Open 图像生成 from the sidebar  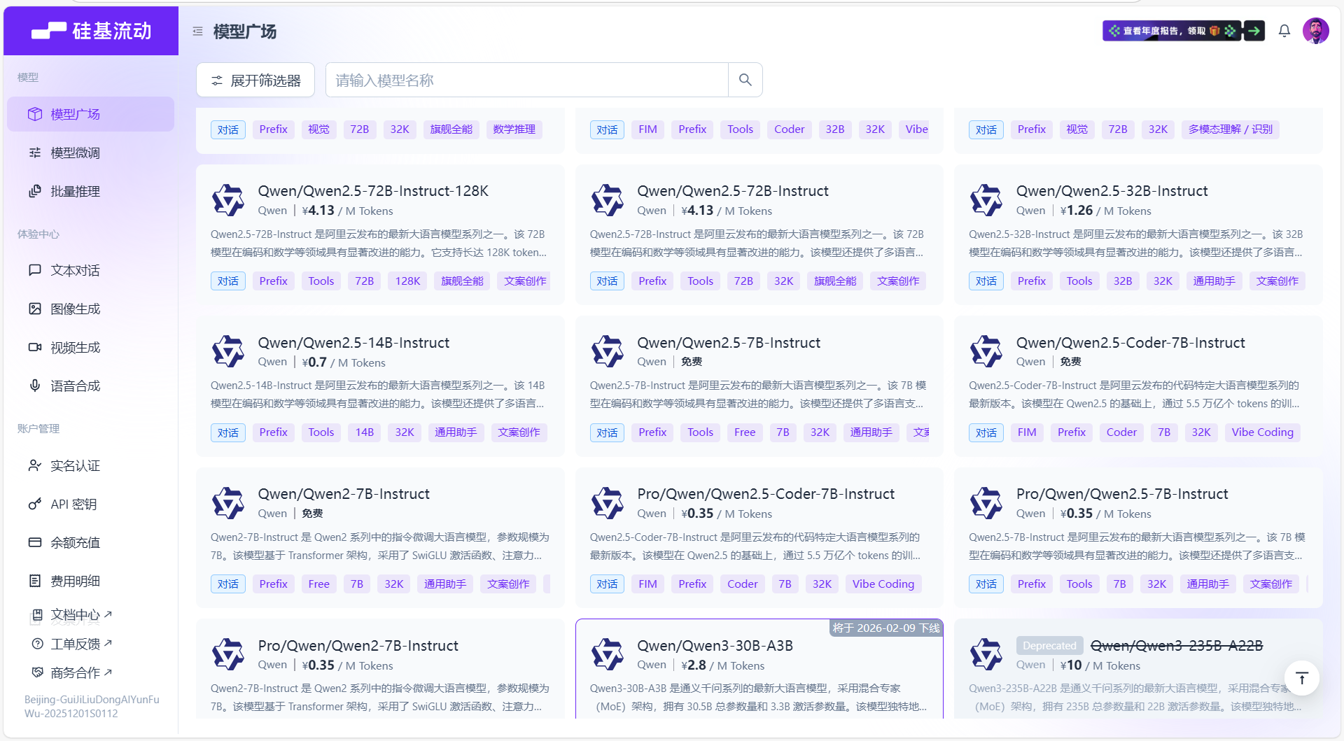click(75, 309)
